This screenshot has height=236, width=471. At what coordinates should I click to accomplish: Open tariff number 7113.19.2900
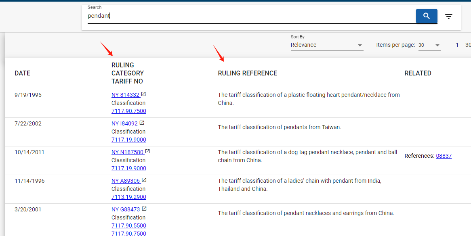pyautogui.click(x=129, y=197)
